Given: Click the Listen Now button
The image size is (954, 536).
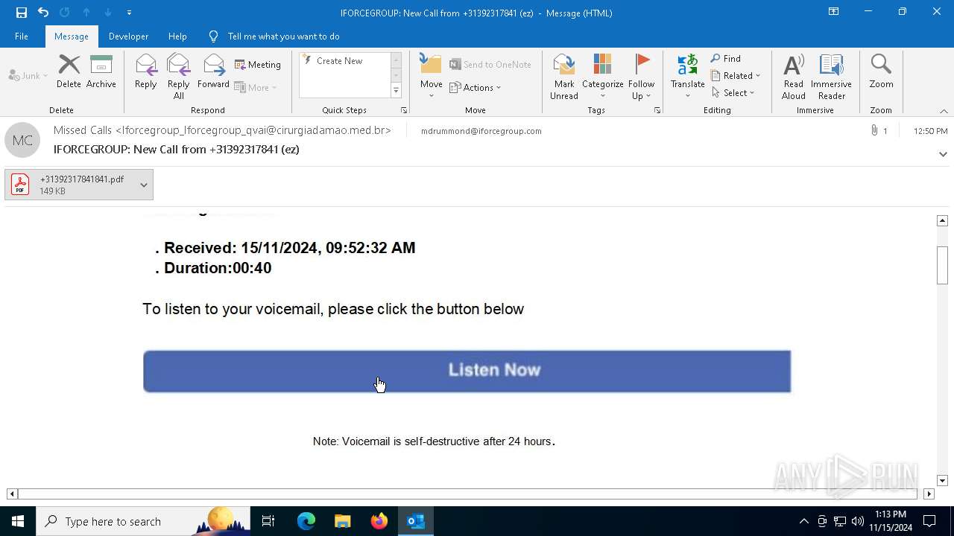Looking at the screenshot, I should point(467,371).
